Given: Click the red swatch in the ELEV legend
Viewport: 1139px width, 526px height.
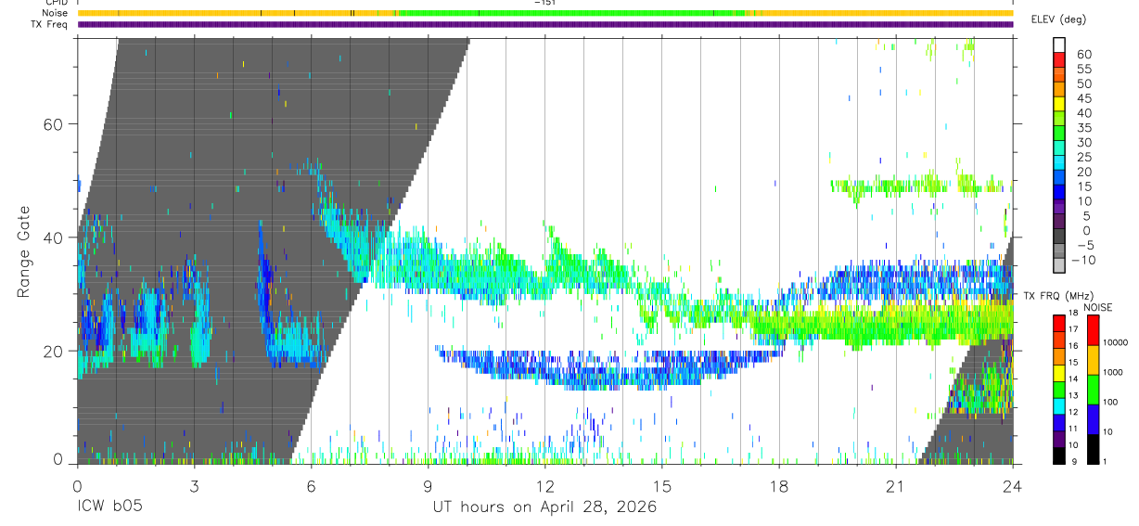Looking at the screenshot, I should point(1059,59).
